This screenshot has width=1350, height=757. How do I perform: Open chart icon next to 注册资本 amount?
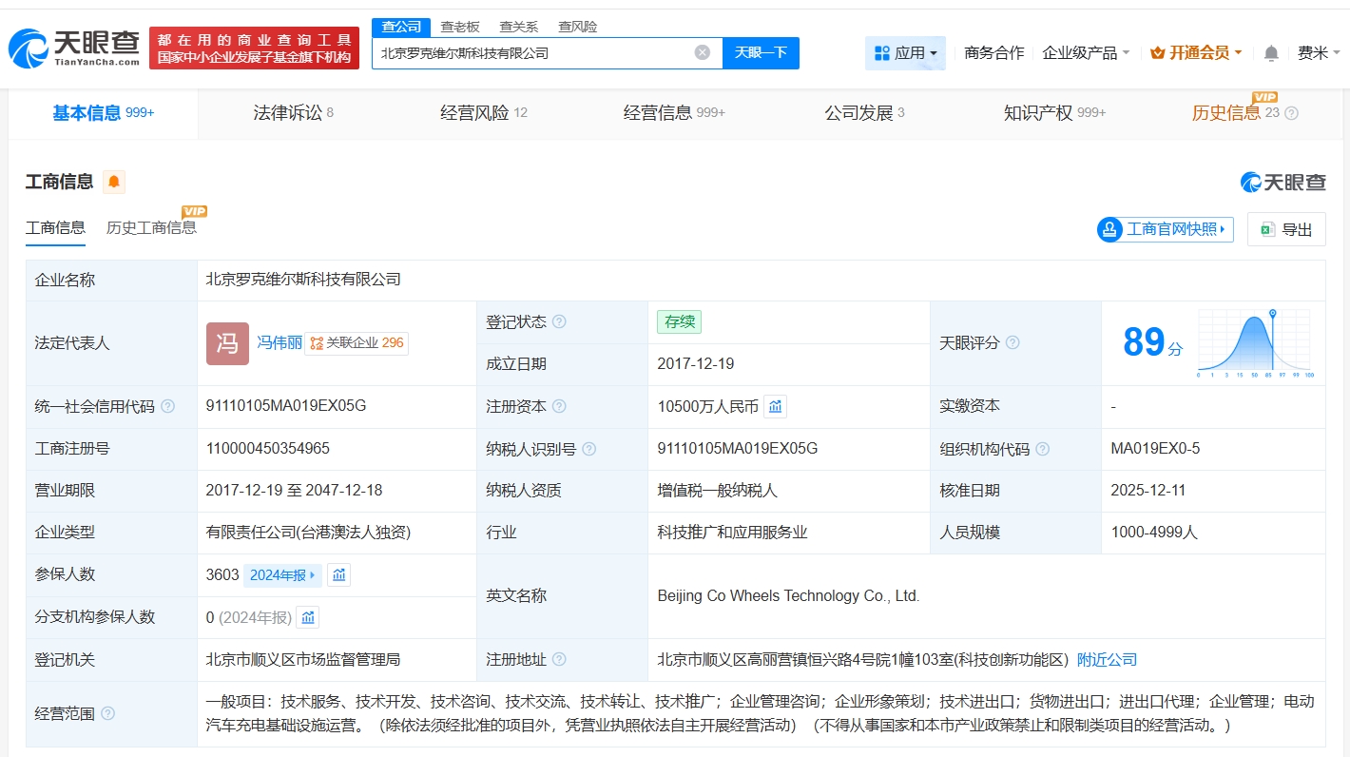point(775,407)
